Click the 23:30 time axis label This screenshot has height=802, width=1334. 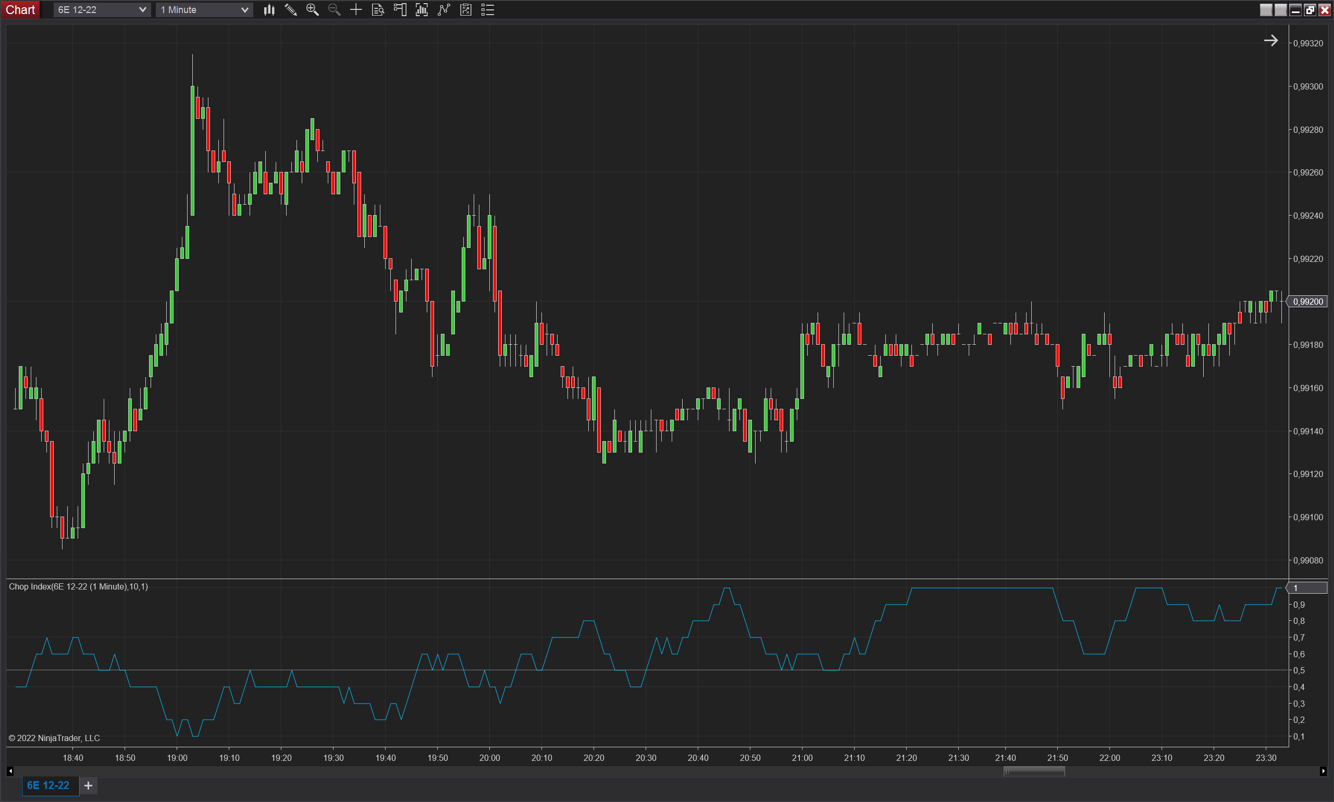click(1266, 758)
